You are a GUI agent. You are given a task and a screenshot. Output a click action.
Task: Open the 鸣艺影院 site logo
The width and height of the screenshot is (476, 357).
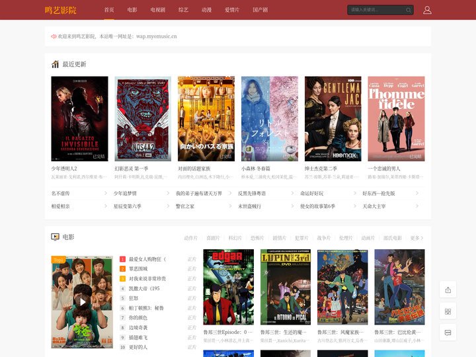(x=61, y=10)
